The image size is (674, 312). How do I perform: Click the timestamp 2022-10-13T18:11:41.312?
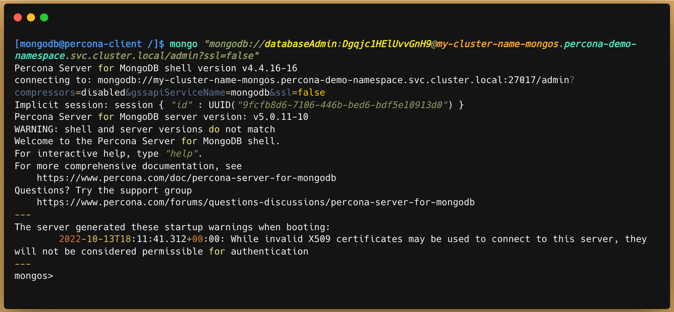tap(123, 239)
